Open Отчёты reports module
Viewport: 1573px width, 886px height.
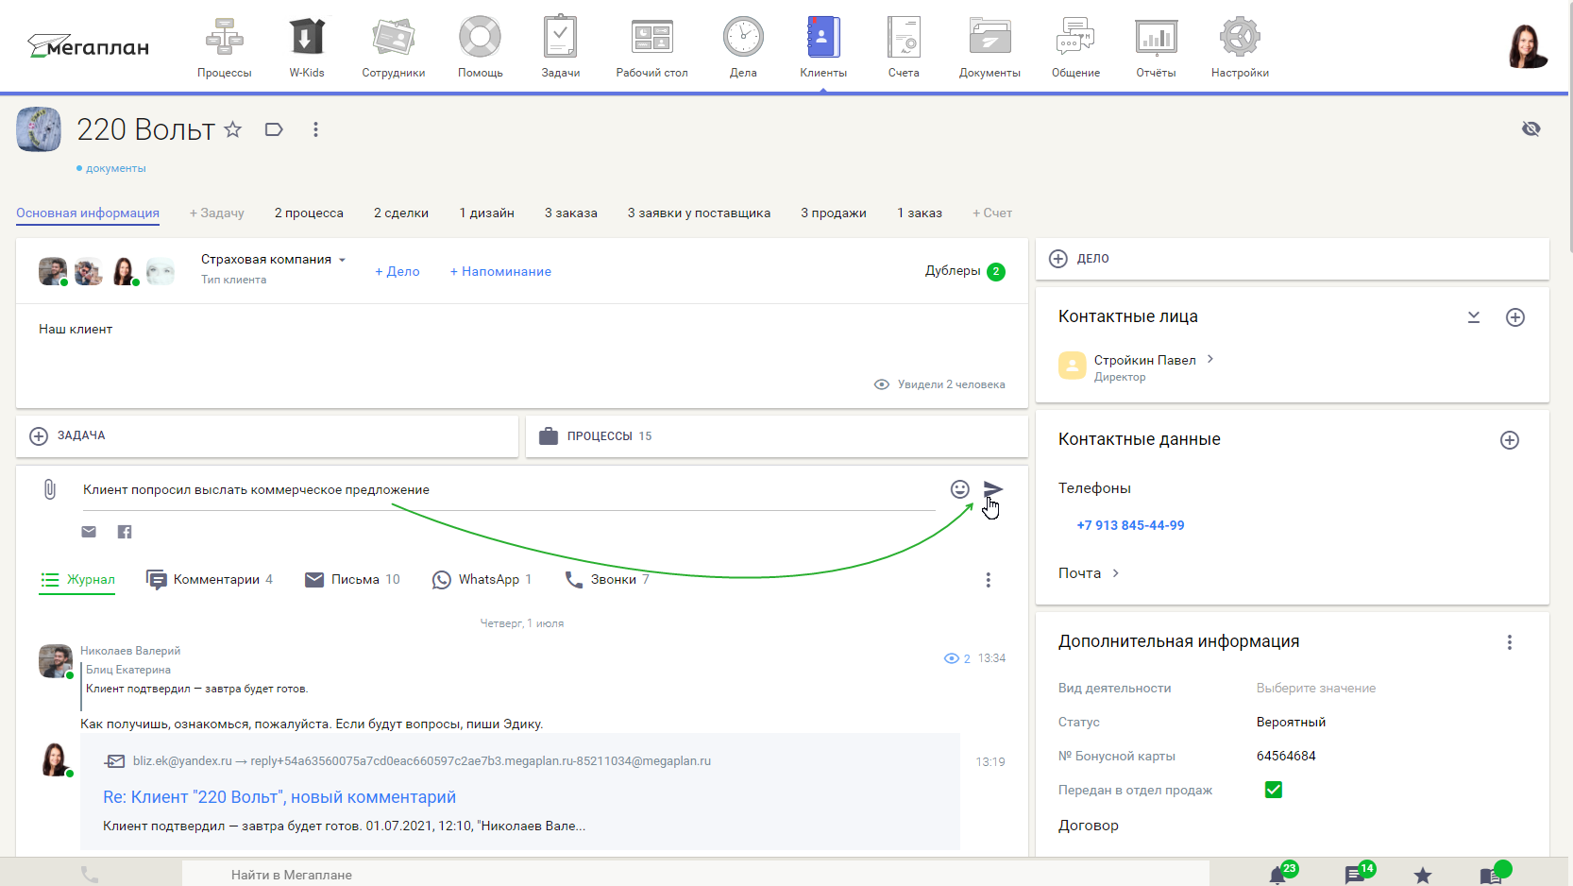point(1157,48)
